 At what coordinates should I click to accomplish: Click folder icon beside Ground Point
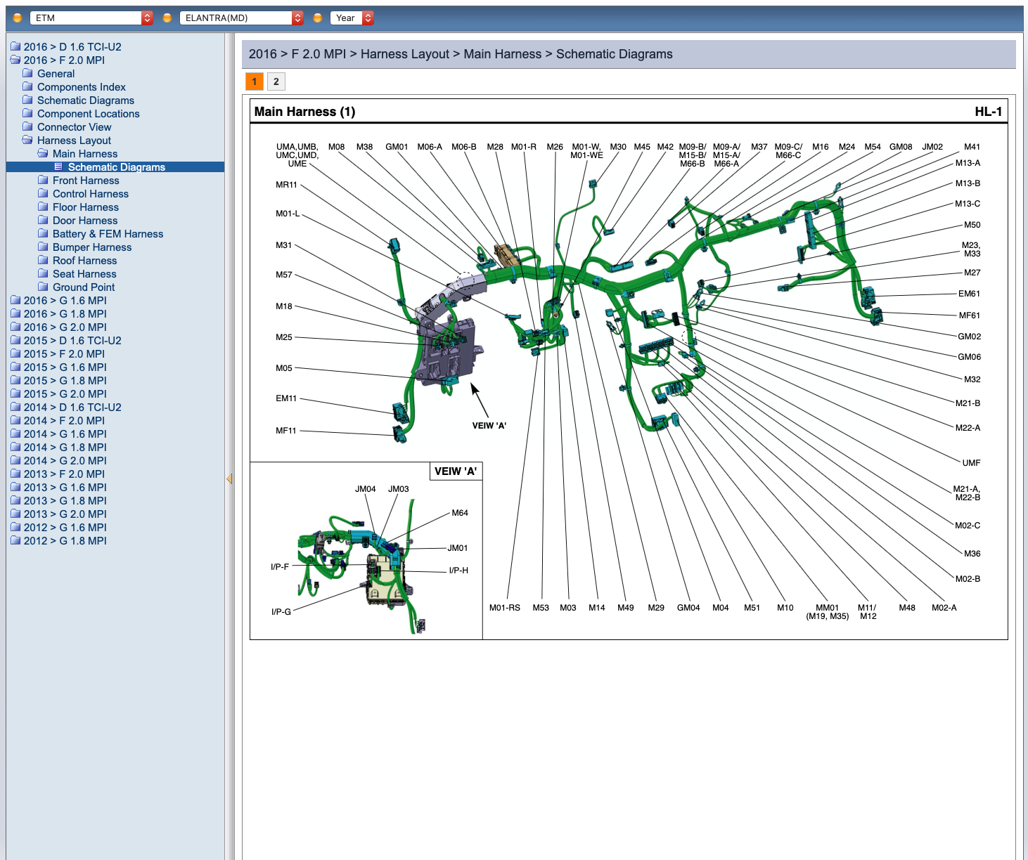pyautogui.click(x=43, y=287)
